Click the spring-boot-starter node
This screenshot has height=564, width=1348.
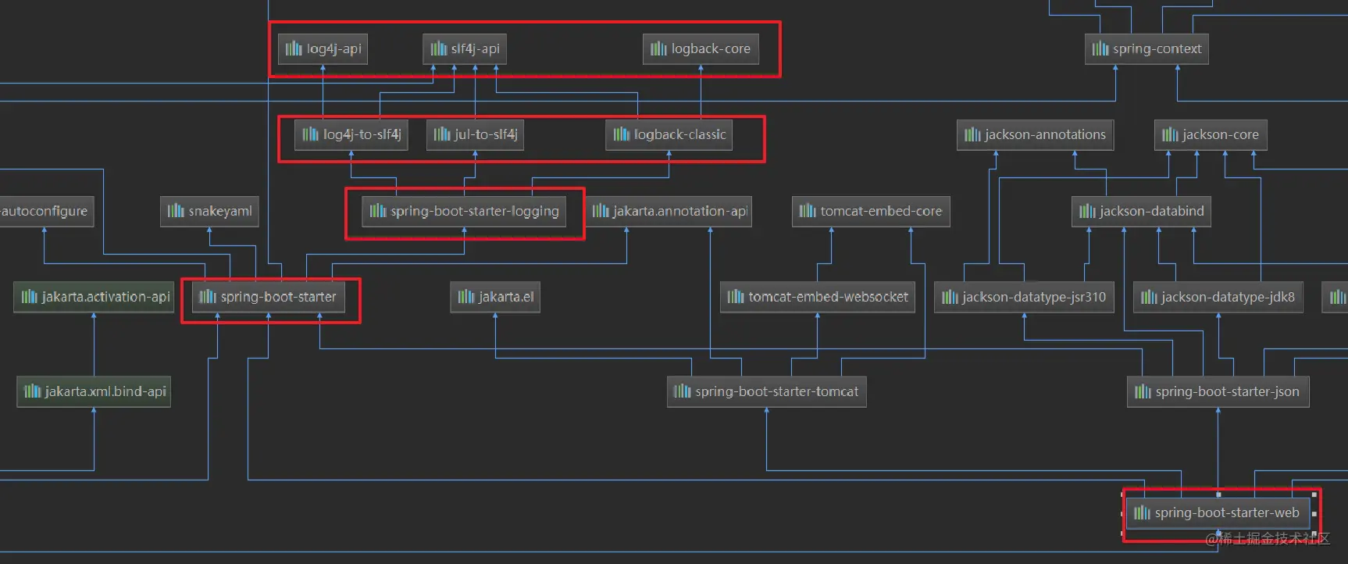(268, 297)
